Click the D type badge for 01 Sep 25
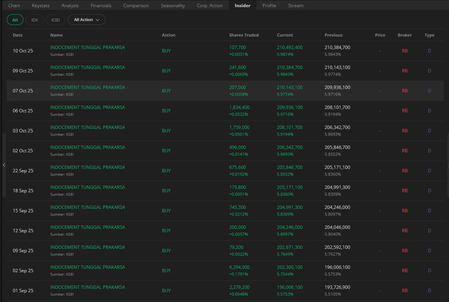The width and height of the screenshot is (449, 302). click(x=429, y=291)
